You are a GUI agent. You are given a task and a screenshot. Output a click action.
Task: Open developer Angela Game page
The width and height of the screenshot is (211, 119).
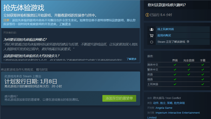click(x=164, y=108)
